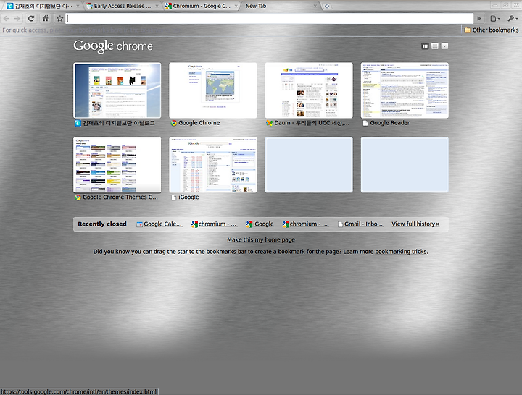Screen dimensions: 522x395
Task: Open the wrench settings menu
Action: coord(512,19)
